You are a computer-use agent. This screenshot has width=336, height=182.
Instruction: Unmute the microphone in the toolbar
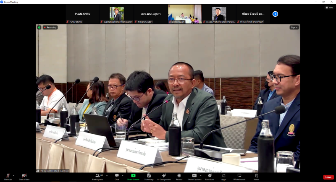[8, 177]
